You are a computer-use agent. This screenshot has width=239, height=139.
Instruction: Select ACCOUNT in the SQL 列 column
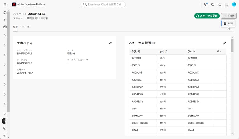[x=137, y=73]
